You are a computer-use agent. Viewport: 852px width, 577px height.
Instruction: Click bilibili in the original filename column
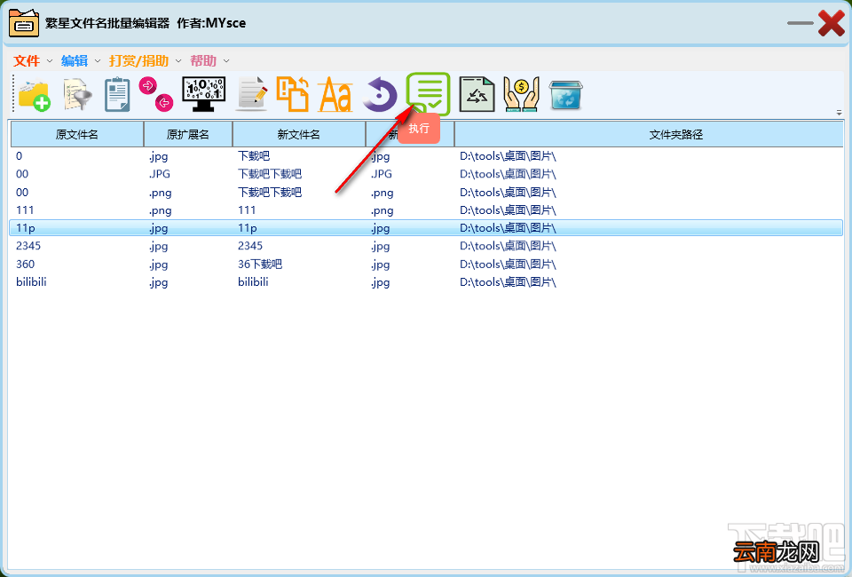[31, 282]
